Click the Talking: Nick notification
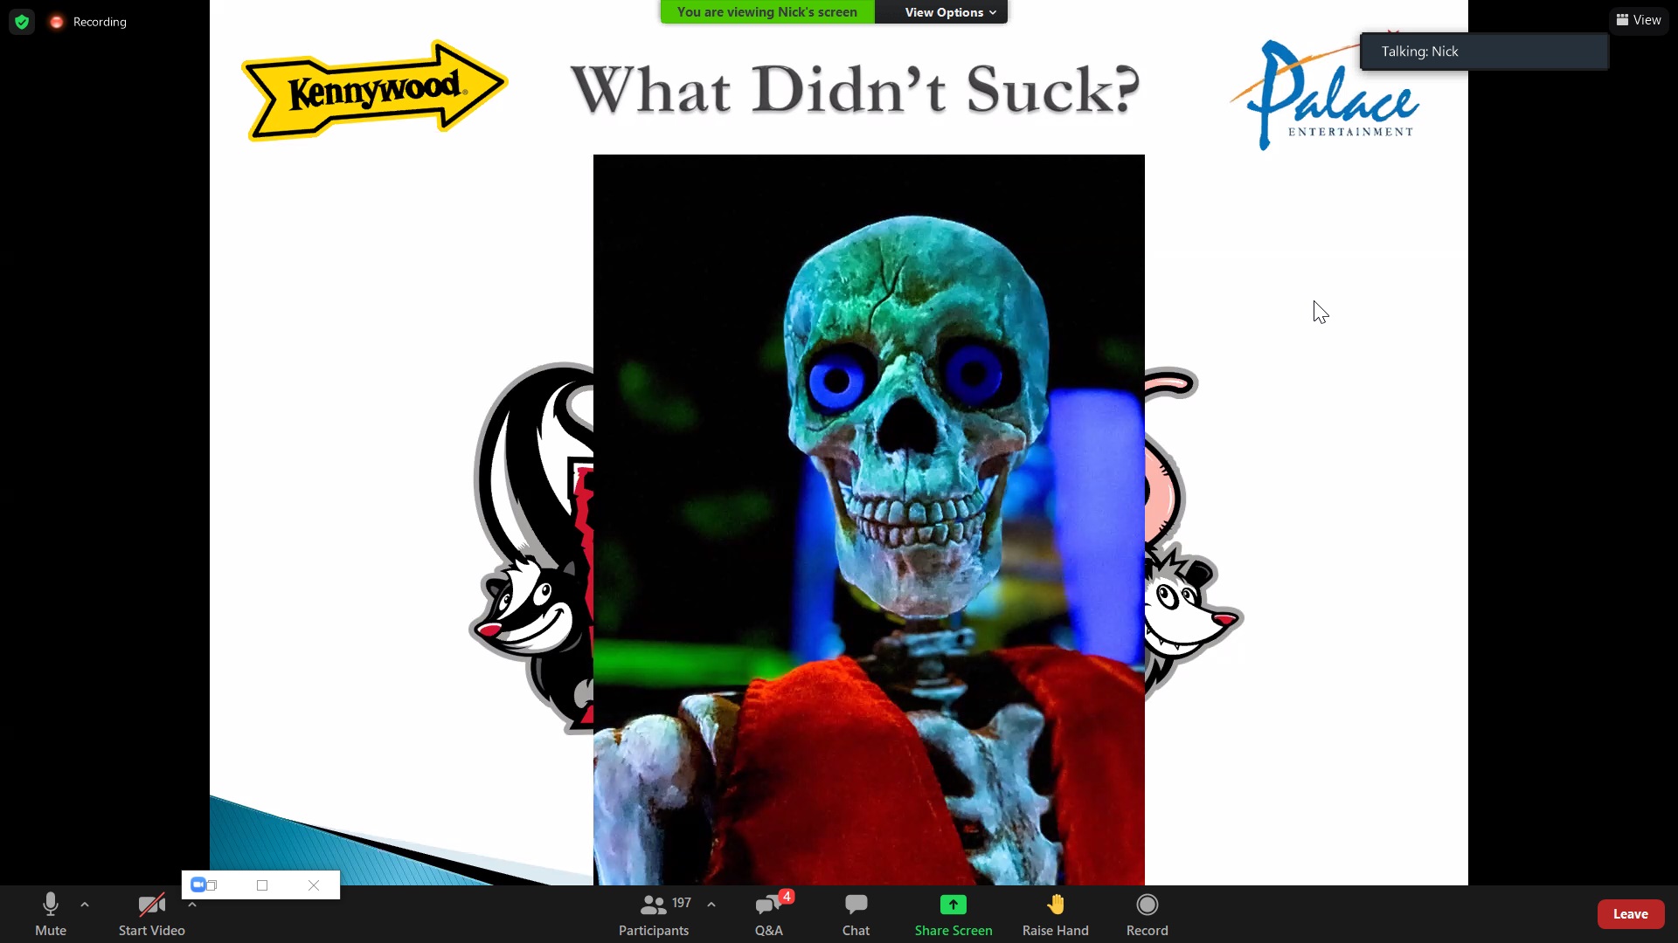The height and width of the screenshot is (943, 1678). tap(1483, 52)
